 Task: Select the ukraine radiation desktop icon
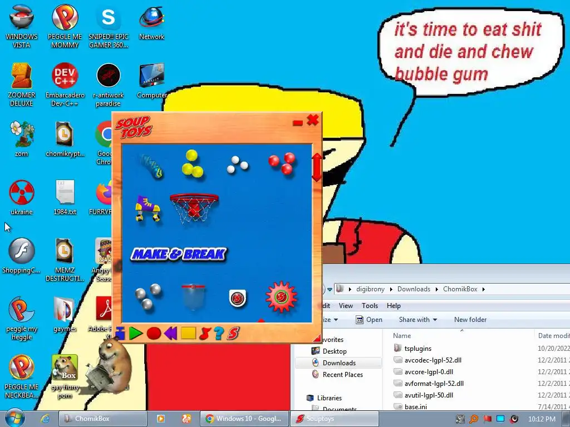(x=22, y=197)
